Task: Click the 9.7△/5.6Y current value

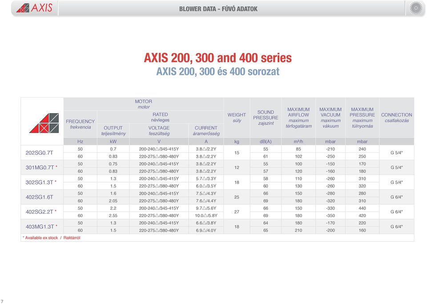Action: pyautogui.click(x=206, y=208)
